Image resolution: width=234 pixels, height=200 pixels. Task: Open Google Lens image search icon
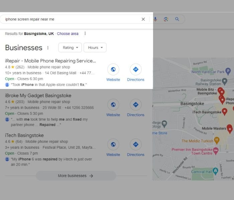tap(166, 19)
